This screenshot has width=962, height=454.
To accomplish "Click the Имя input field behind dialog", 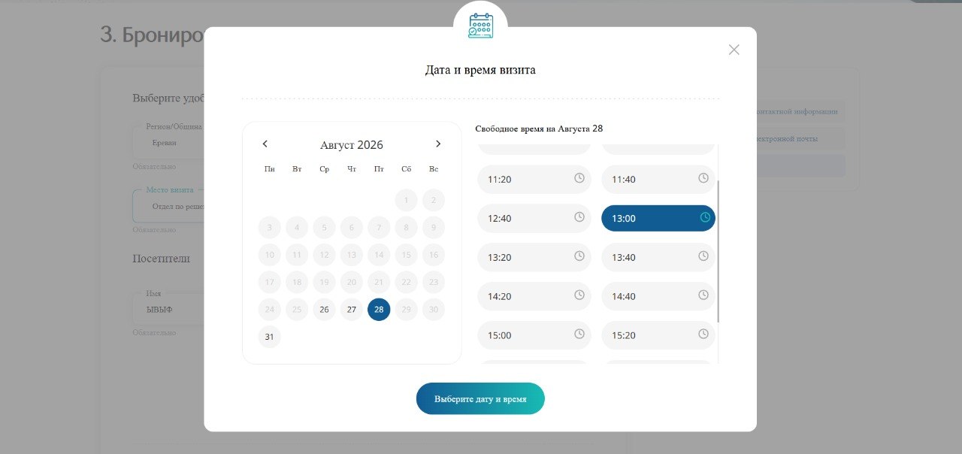I will click(168, 309).
